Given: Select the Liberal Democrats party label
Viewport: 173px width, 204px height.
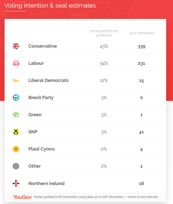Looking at the screenshot, I should [48, 80].
